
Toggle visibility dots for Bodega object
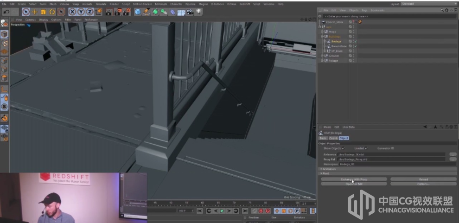353,42
